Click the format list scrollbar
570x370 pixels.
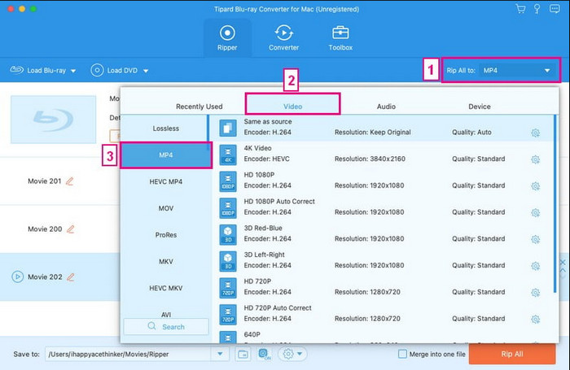555,203
